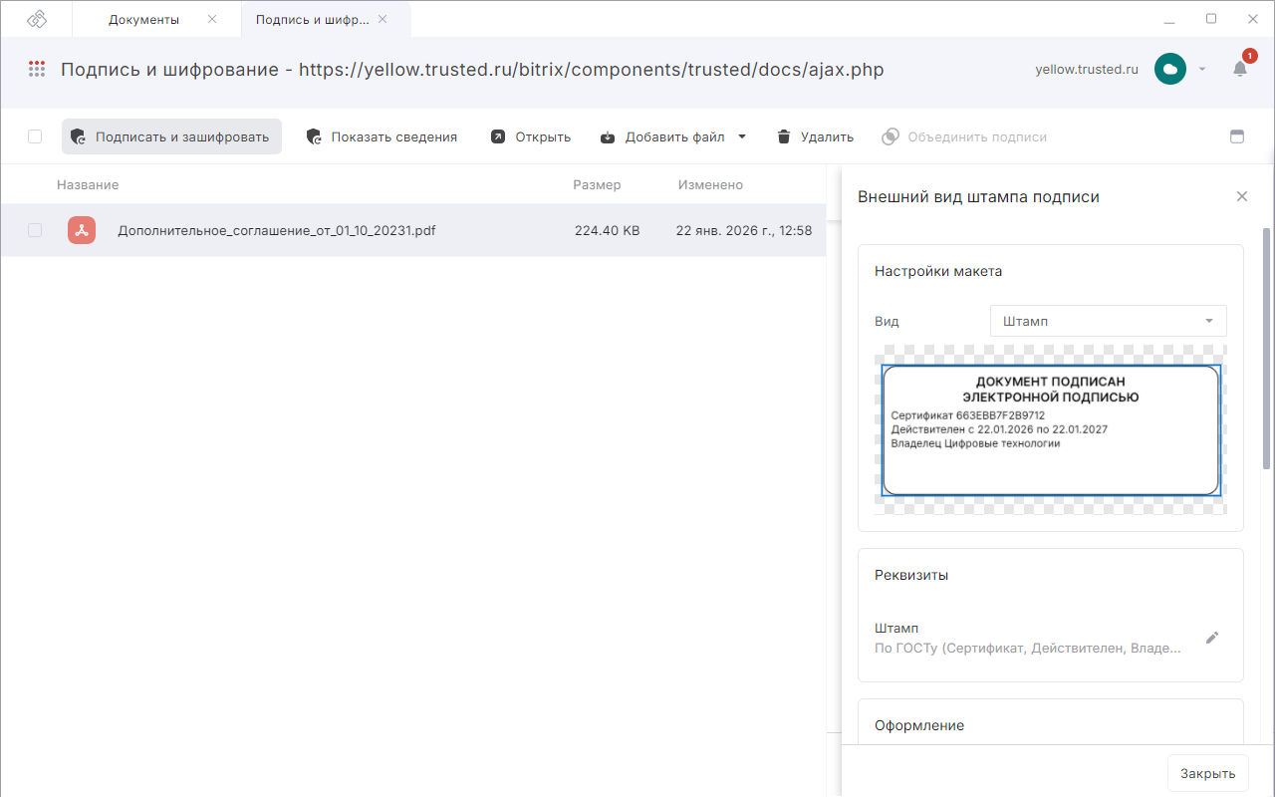Click the home logo icon in tab bar

[x=37, y=19]
